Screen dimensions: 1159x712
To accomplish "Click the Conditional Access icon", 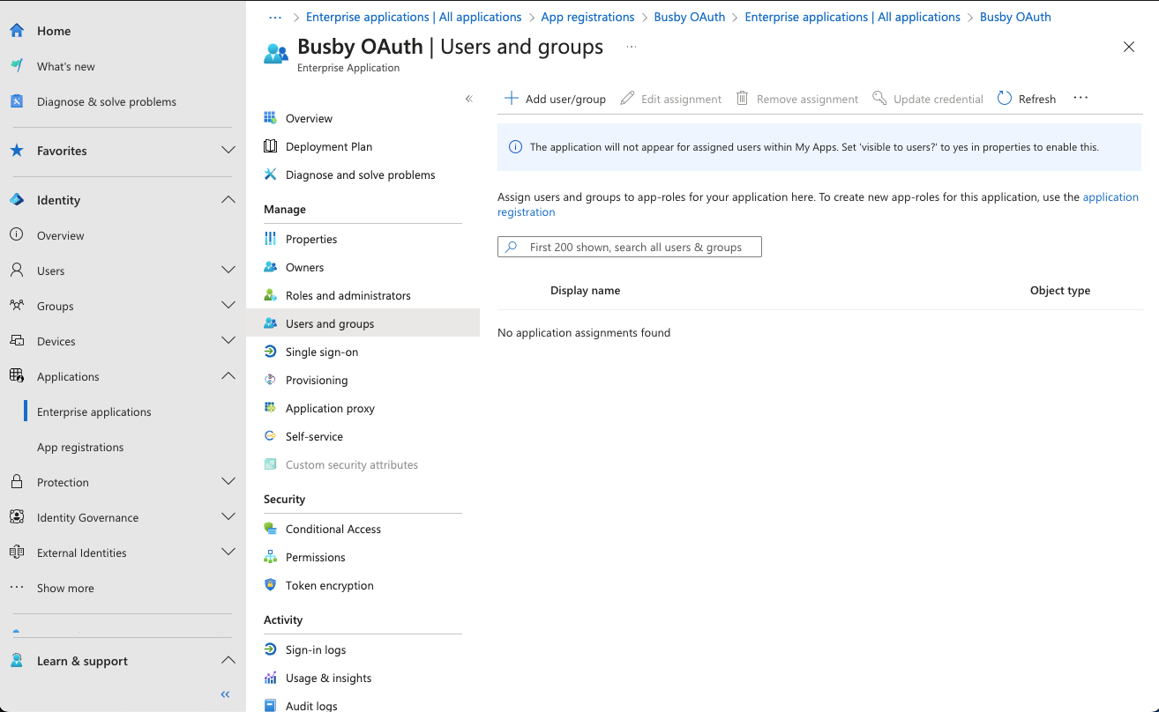I will (271, 529).
